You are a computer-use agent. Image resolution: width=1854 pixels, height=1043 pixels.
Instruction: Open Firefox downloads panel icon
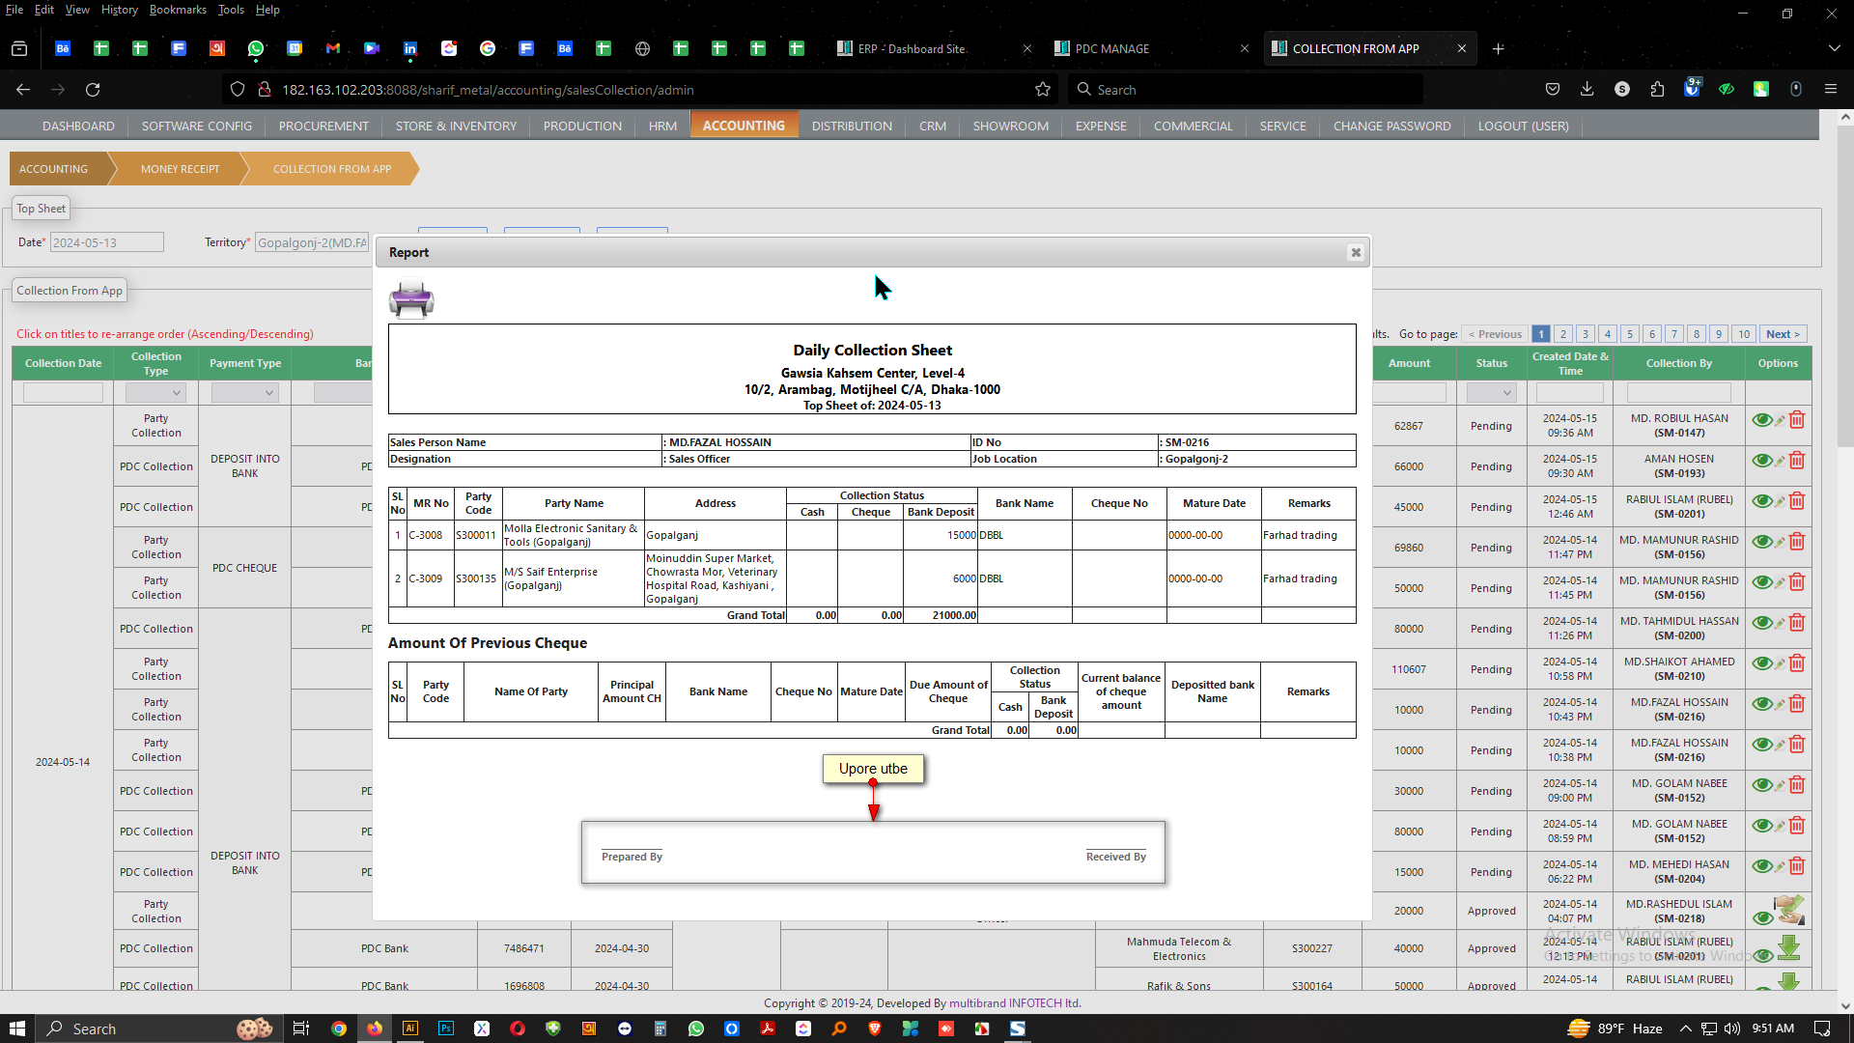1587,90
